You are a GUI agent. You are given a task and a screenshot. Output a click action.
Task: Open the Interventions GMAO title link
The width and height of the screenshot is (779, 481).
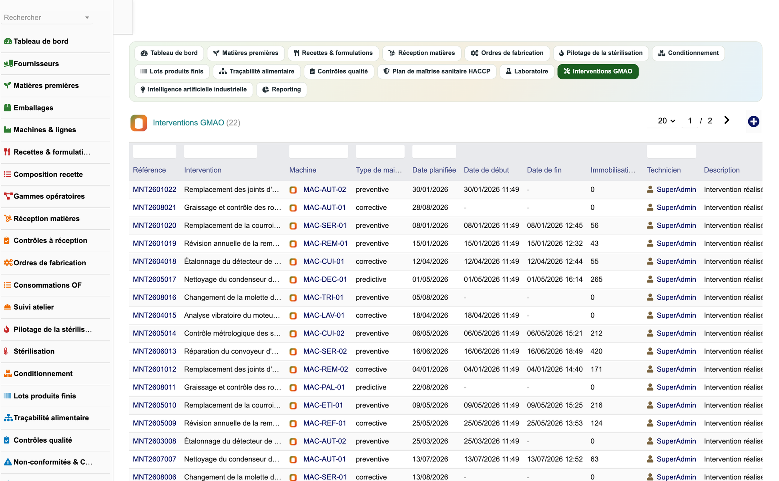coord(189,123)
